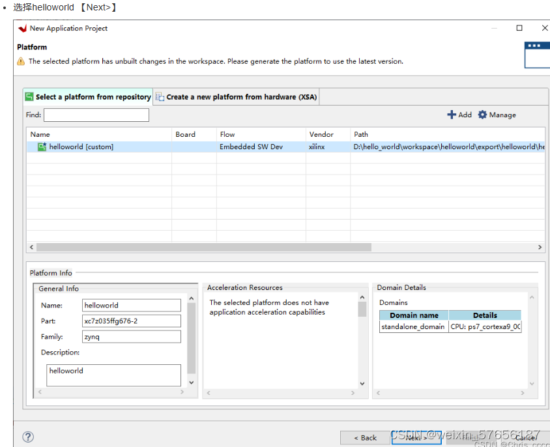
Task: Click the platform table horizontal scrollbar thumb
Action: click(x=204, y=247)
